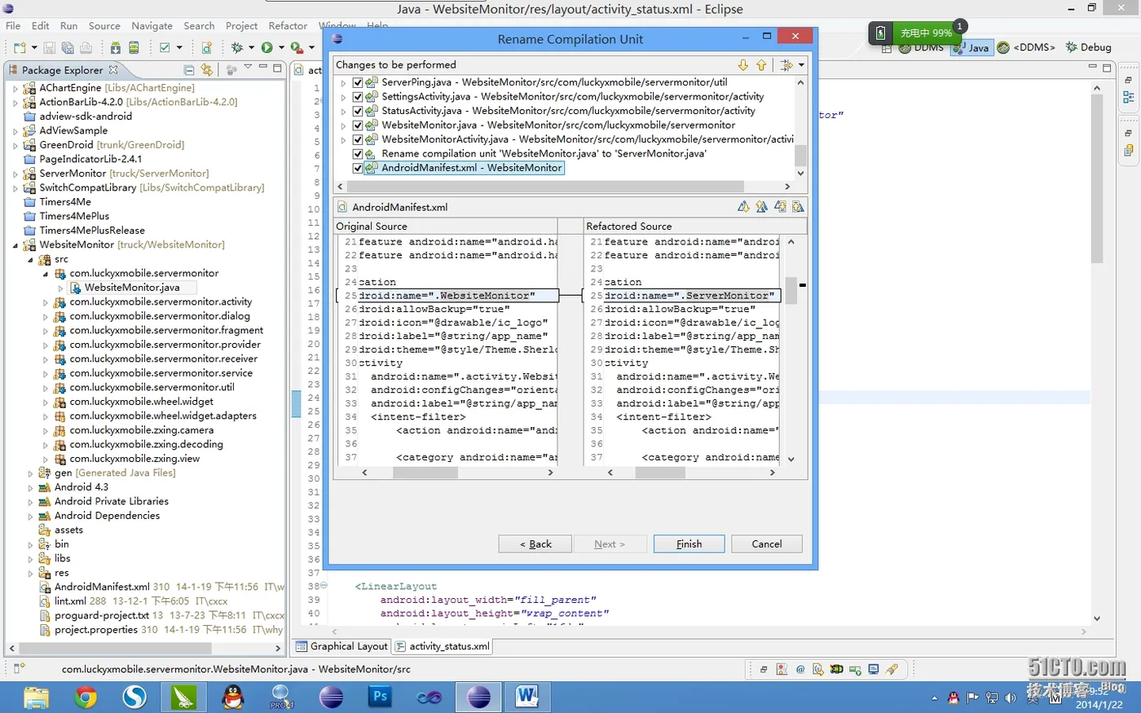This screenshot has width=1141, height=713.
Task: Click the New wizard toolbar icon
Action: [19, 48]
